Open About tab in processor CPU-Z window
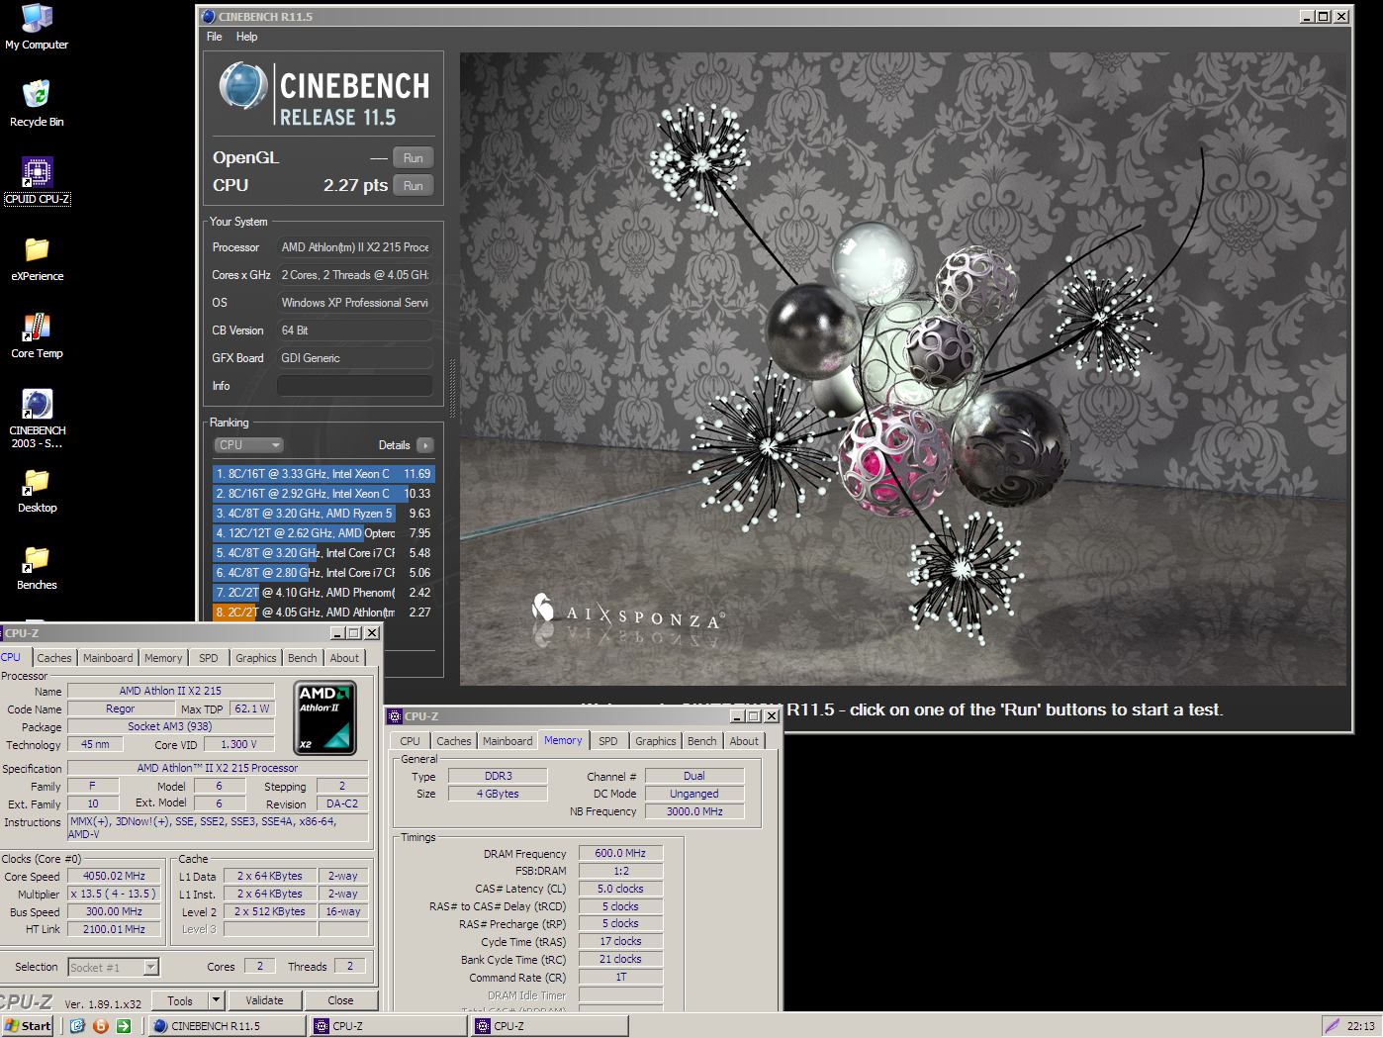This screenshot has height=1038, width=1383. pos(344,658)
